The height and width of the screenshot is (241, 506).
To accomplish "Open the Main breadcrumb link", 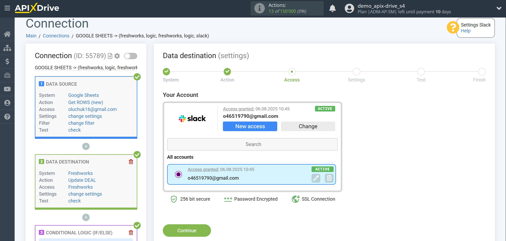I will coord(31,36).
